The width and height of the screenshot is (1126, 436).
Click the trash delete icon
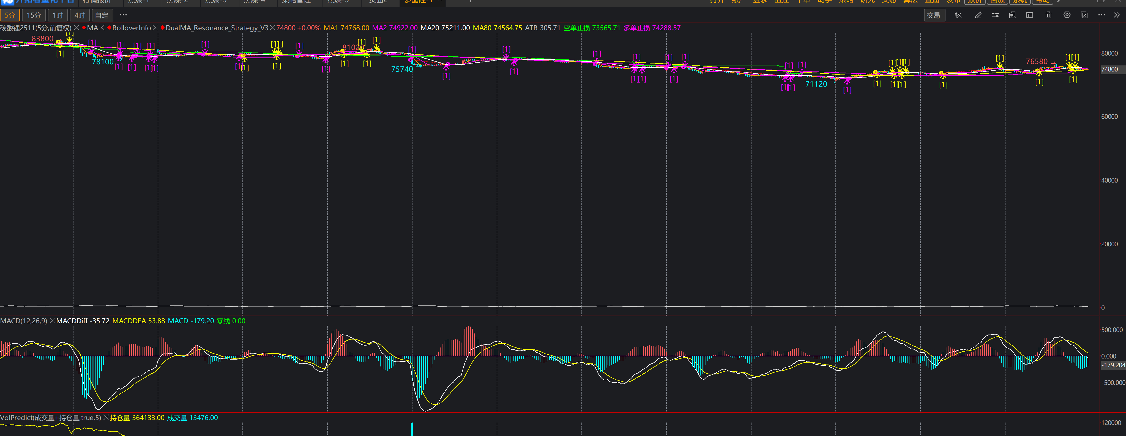click(x=1048, y=15)
